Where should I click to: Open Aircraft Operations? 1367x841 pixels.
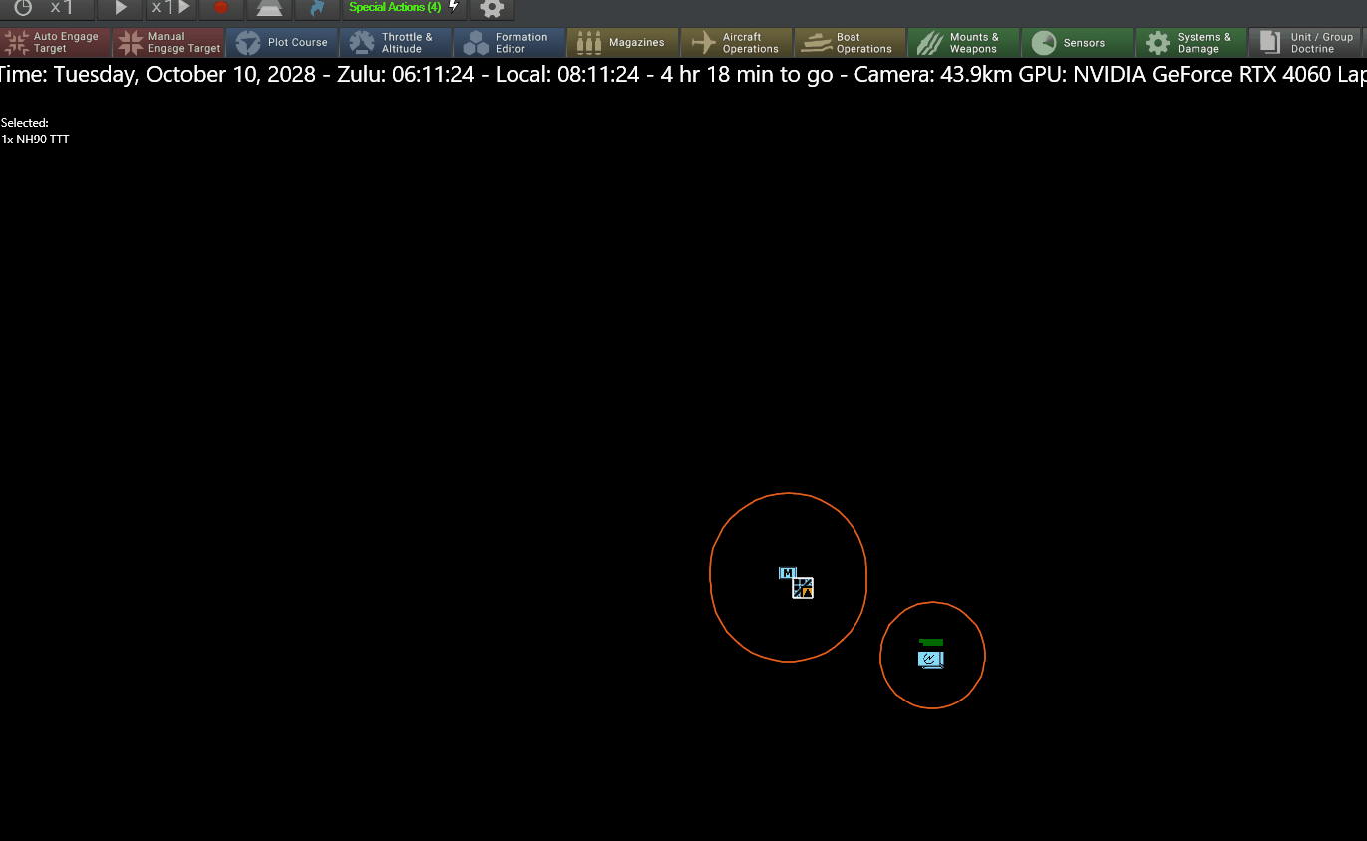(x=737, y=42)
